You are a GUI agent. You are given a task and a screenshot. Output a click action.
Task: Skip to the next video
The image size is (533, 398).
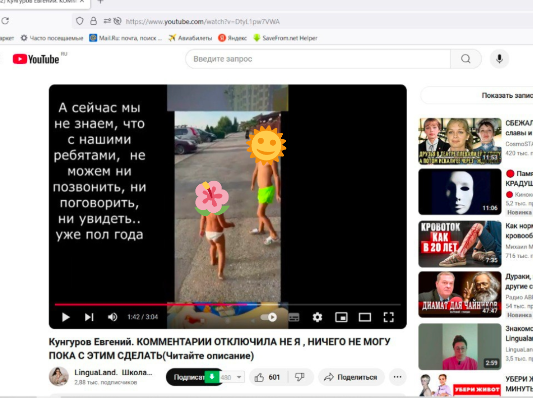tap(90, 318)
